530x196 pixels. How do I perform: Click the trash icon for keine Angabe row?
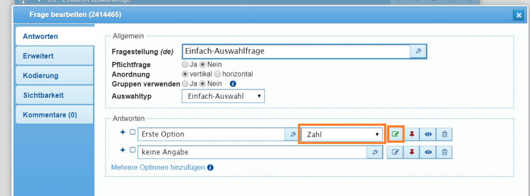click(445, 153)
